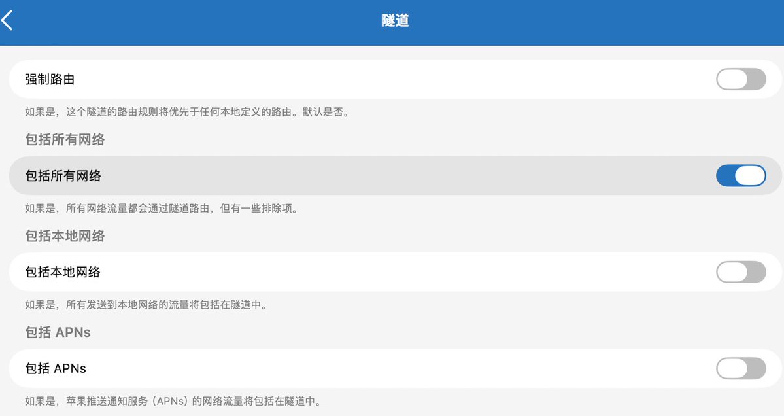Image resolution: width=784 pixels, height=416 pixels.
Task: Enable the 包括本地网络 switch
Action: 741,272
